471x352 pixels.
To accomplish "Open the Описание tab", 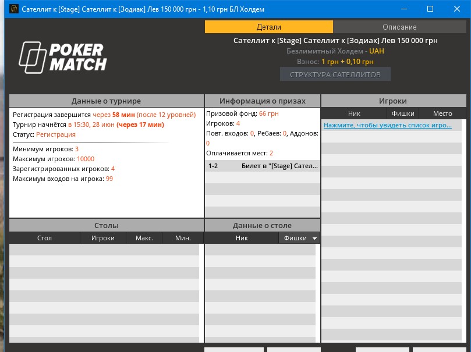I will click(399, 27).
